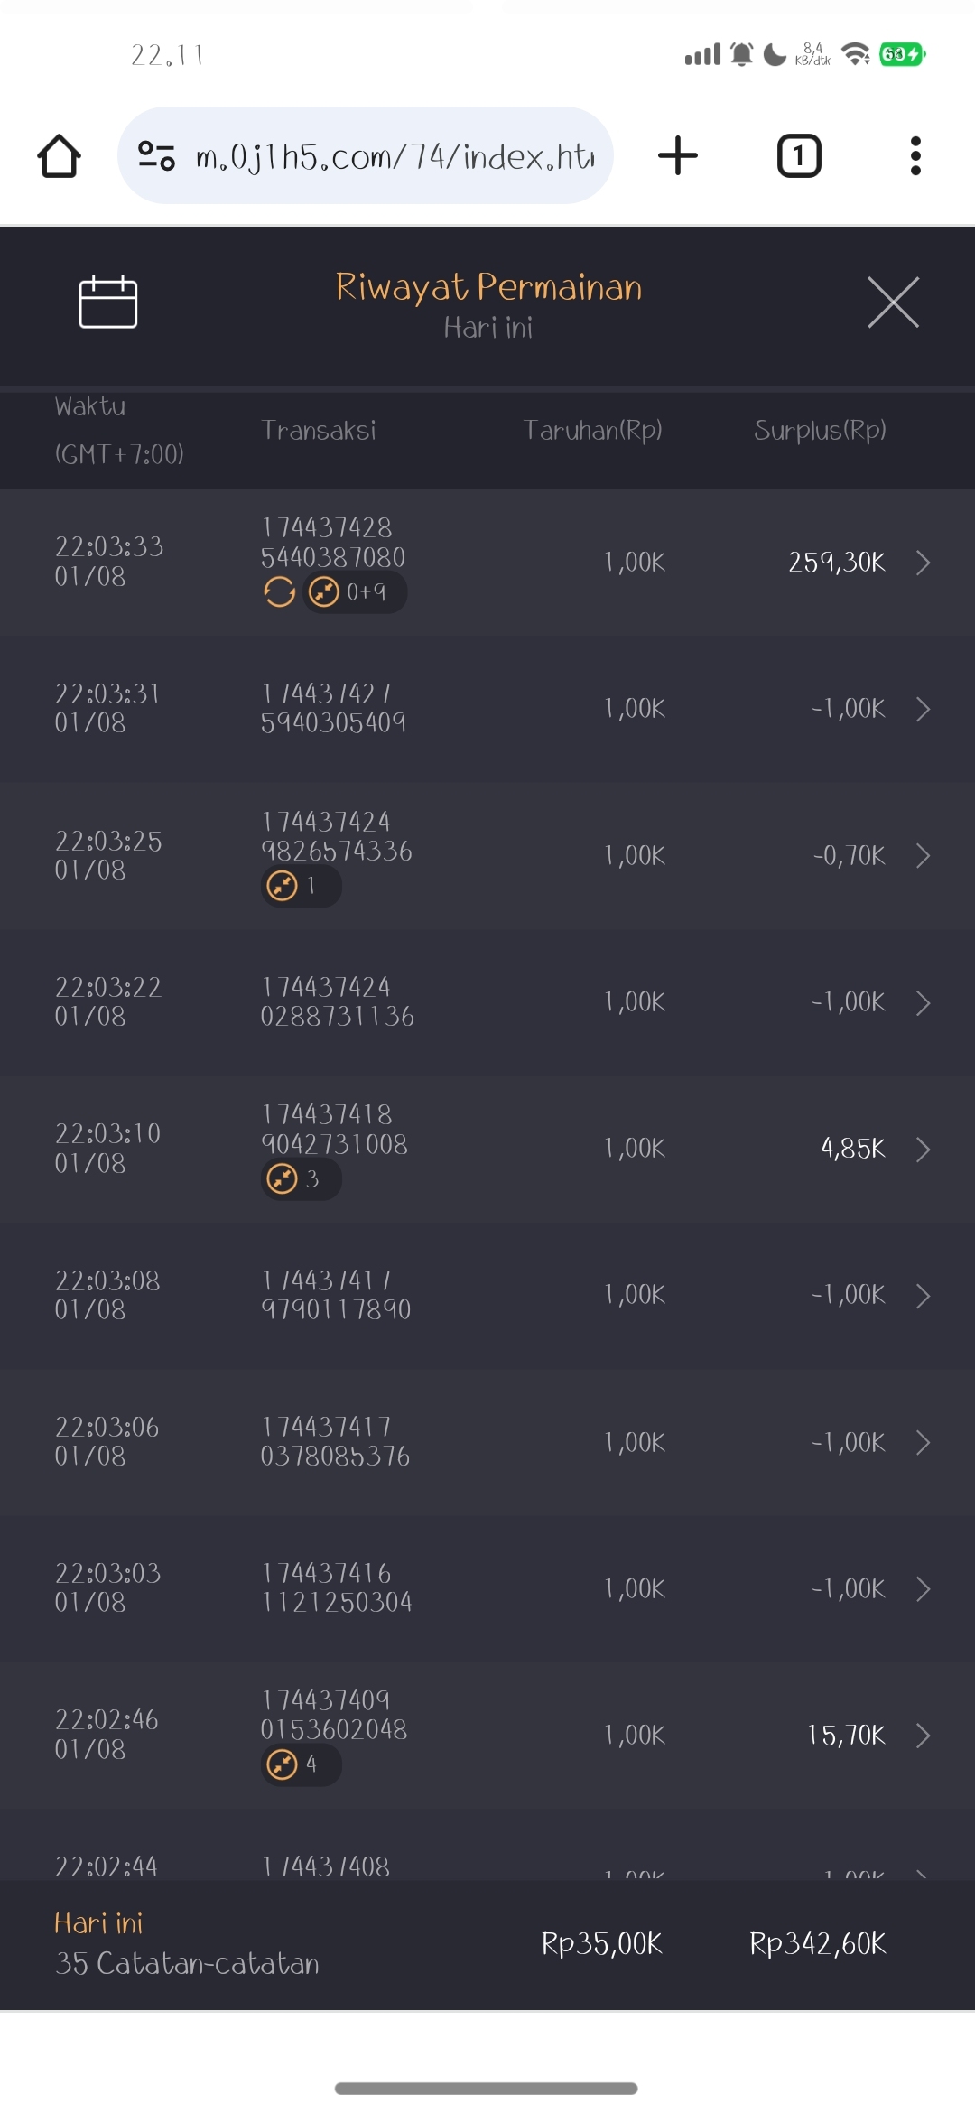Viewport: 975px width, 2113px height.
Task: Open transaction 1744374275940305409
Action: [x=333, y=709]
